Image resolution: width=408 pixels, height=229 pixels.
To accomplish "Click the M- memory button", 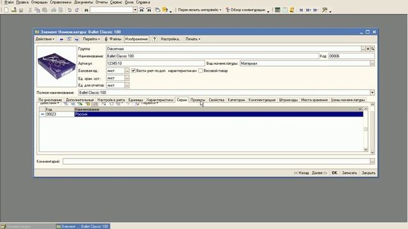I will (316, 10).
